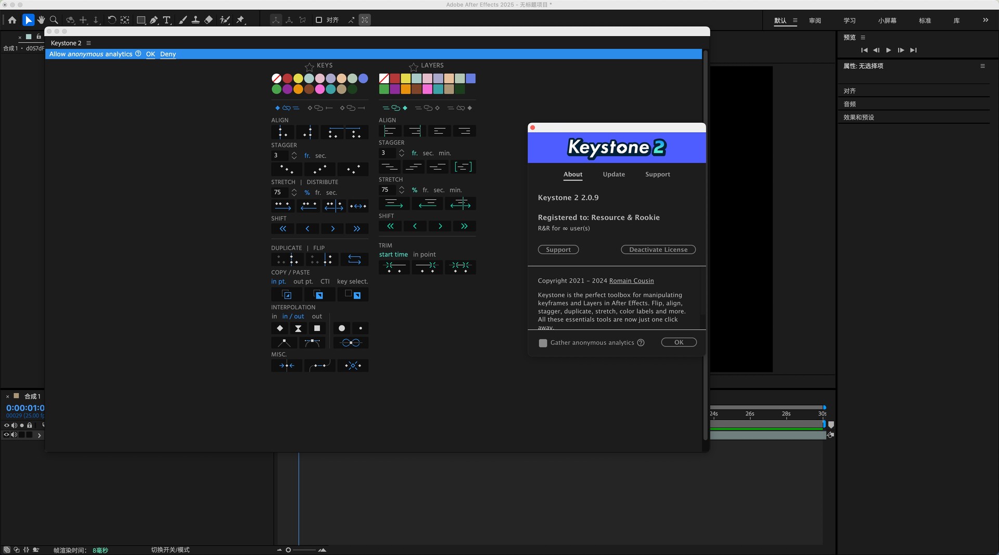
Task: Open the Romain Cousin link
Action: [x=632, y=281]
